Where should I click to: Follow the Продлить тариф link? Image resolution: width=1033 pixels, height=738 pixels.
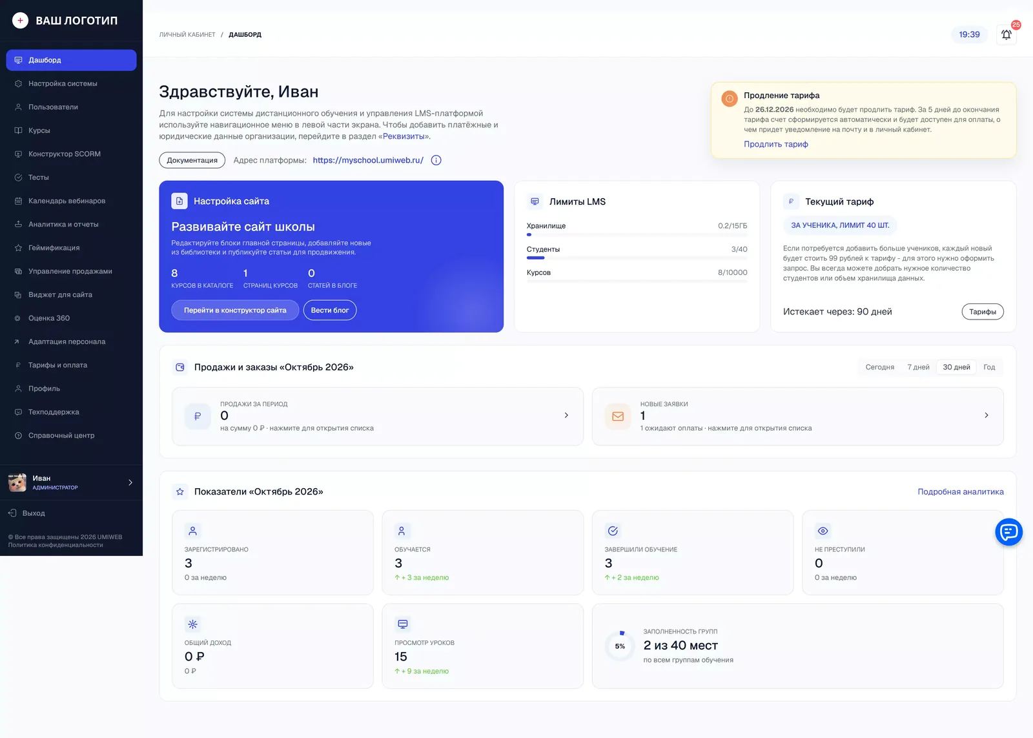click(775, 145)
